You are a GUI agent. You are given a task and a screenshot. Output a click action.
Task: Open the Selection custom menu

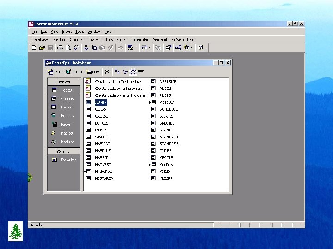pyautogui.click(x=59, y=39)
